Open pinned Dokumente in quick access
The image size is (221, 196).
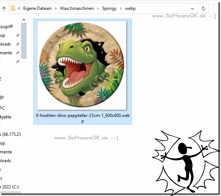6,53
